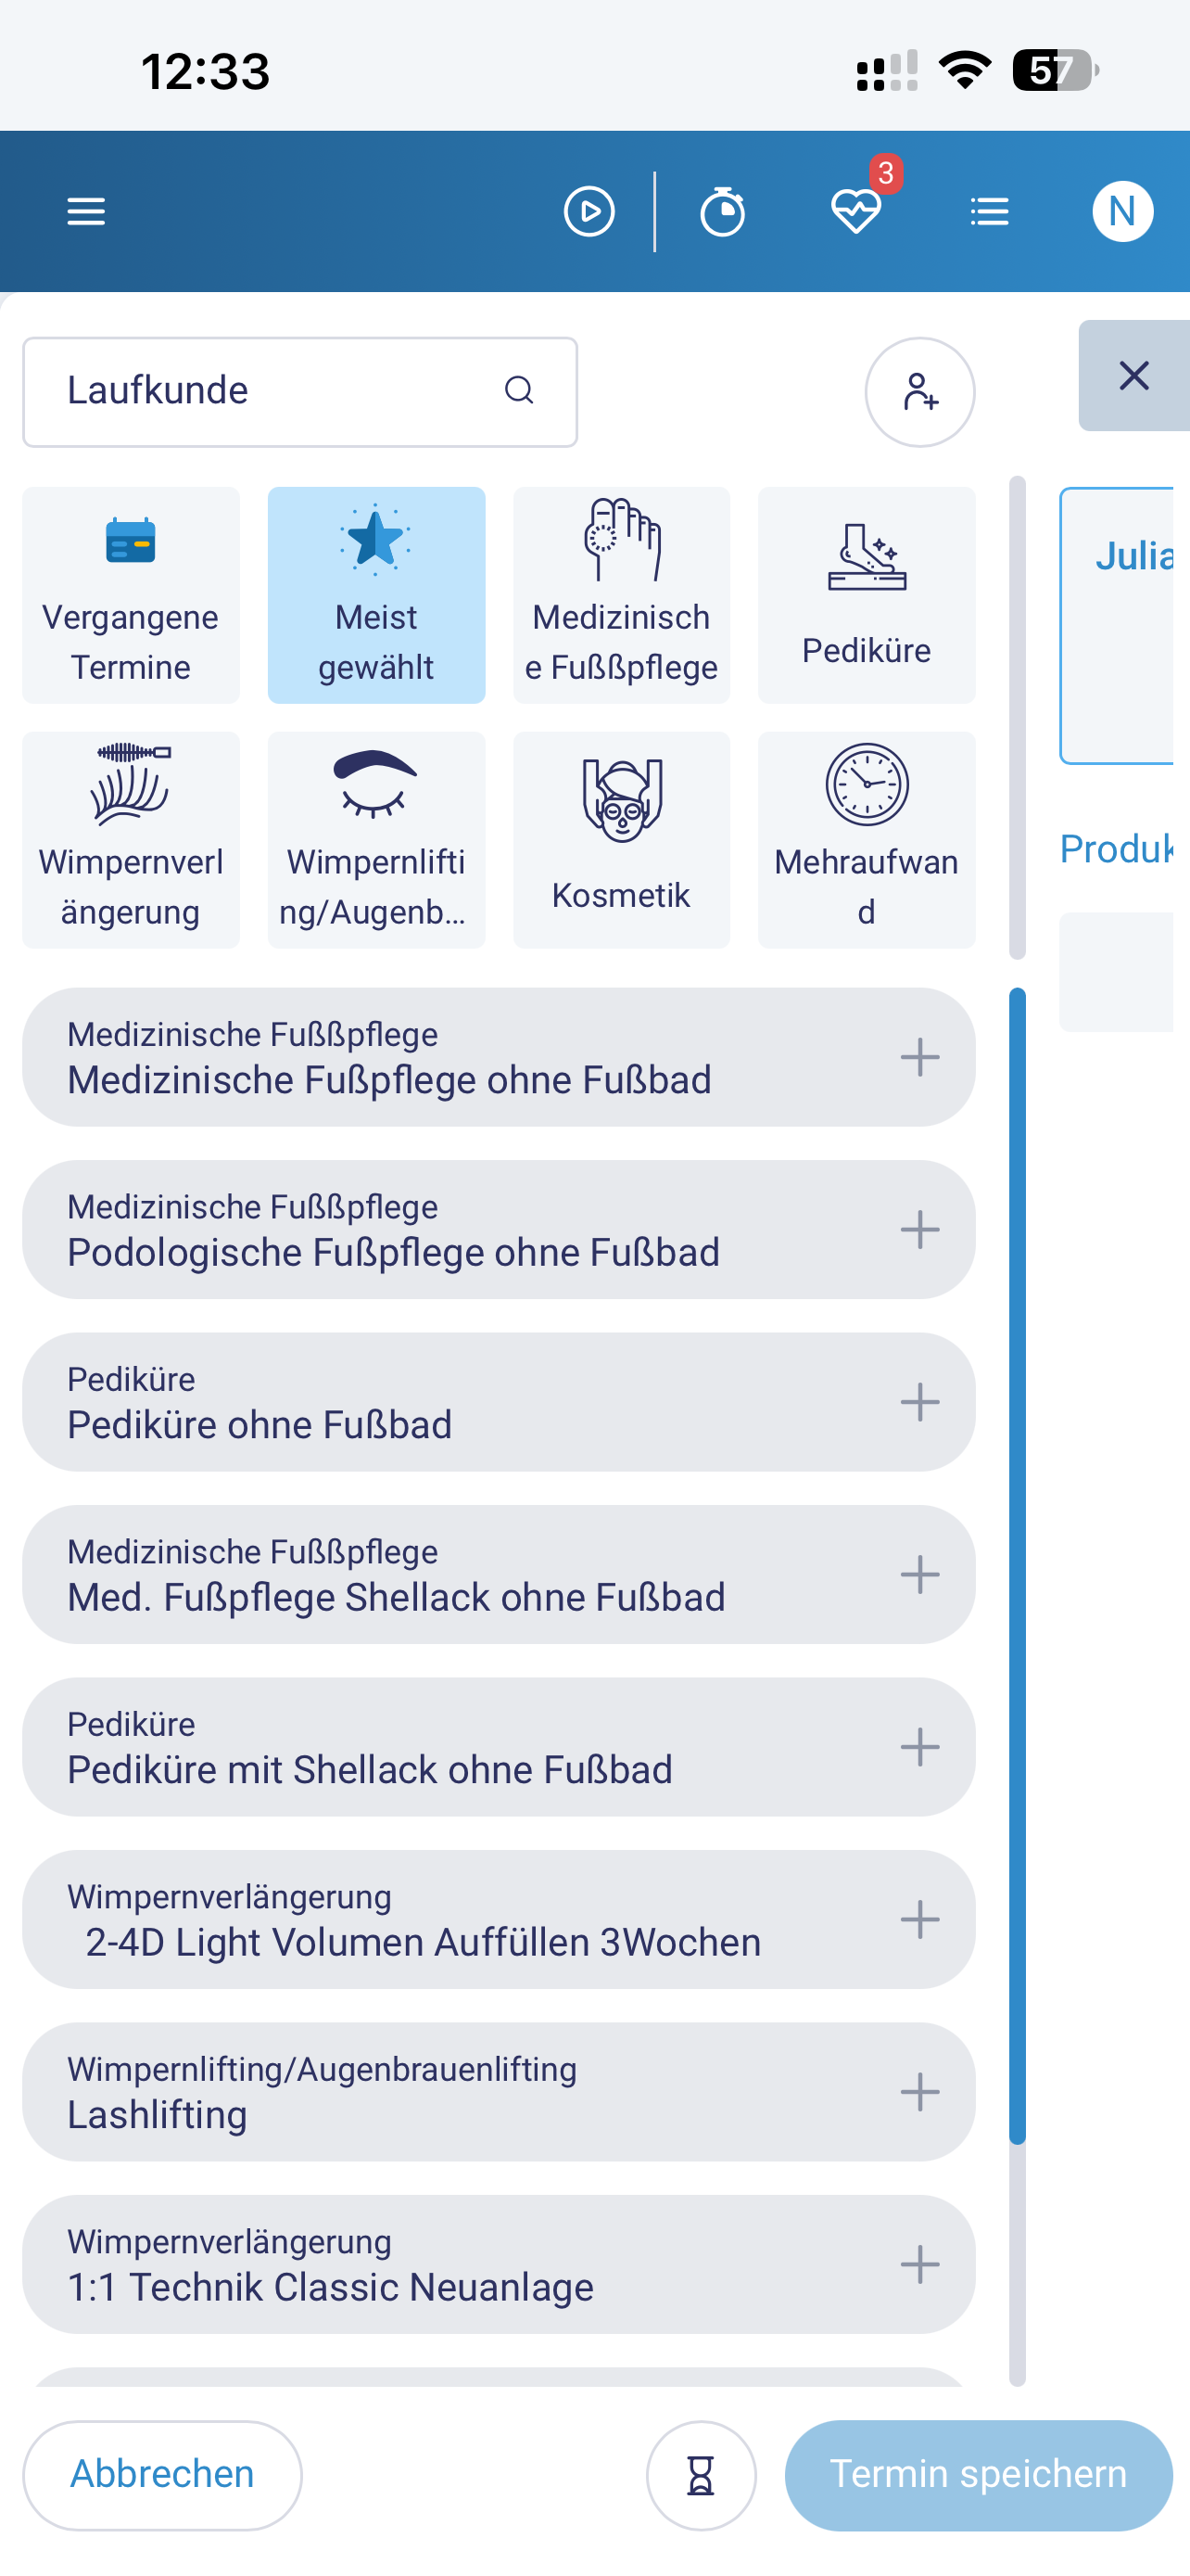Select the Pediküre category tile
Screen dimensions: 1190x2576
[866, 595]
